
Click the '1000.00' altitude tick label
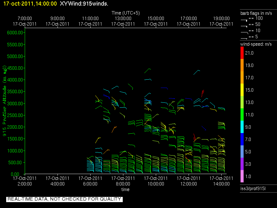tap(15, 151)
